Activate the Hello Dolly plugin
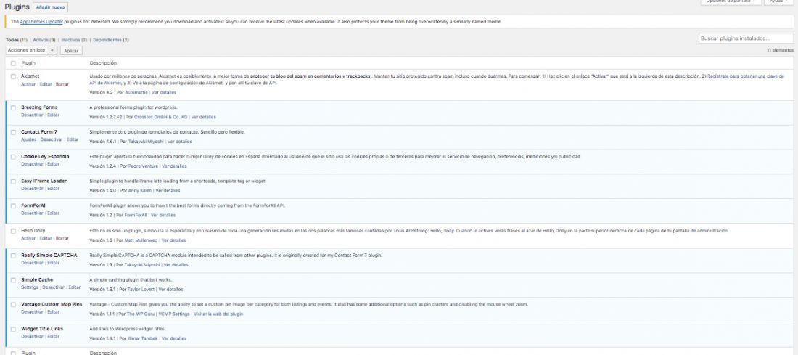 [28, 238]
